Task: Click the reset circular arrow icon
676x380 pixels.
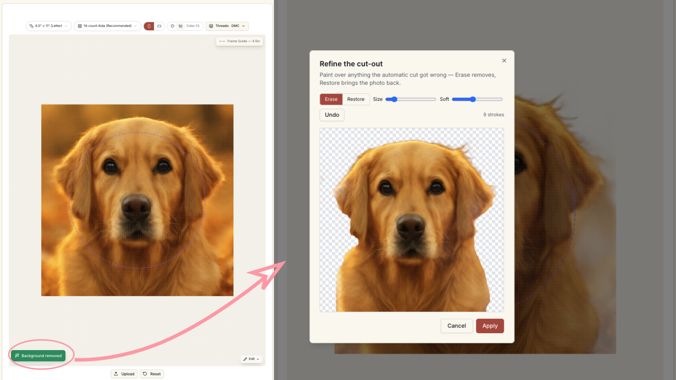Action: (x=145, y=374)
